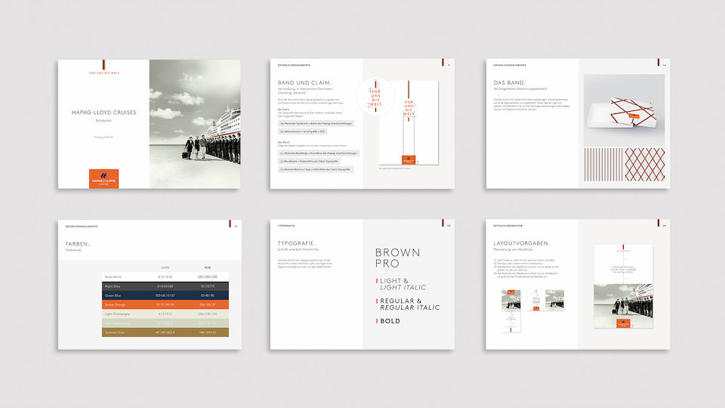Click the orange logo at the bottom of the Band und Claim poster

pyautogui.click(x=409, y=160)
